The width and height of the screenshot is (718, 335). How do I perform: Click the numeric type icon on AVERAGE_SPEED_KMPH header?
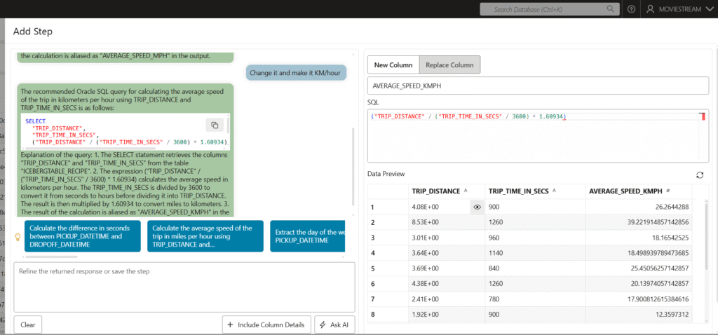click(x=668, y=191)
